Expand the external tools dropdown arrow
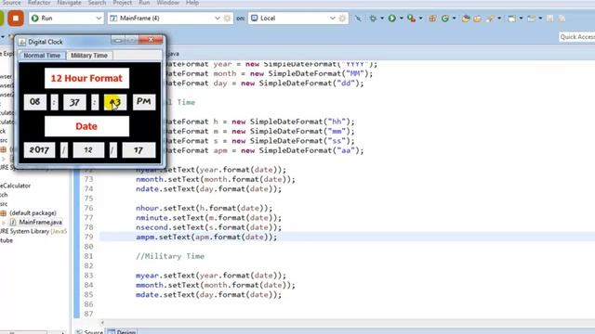595x334 pixels. point(420,19)
